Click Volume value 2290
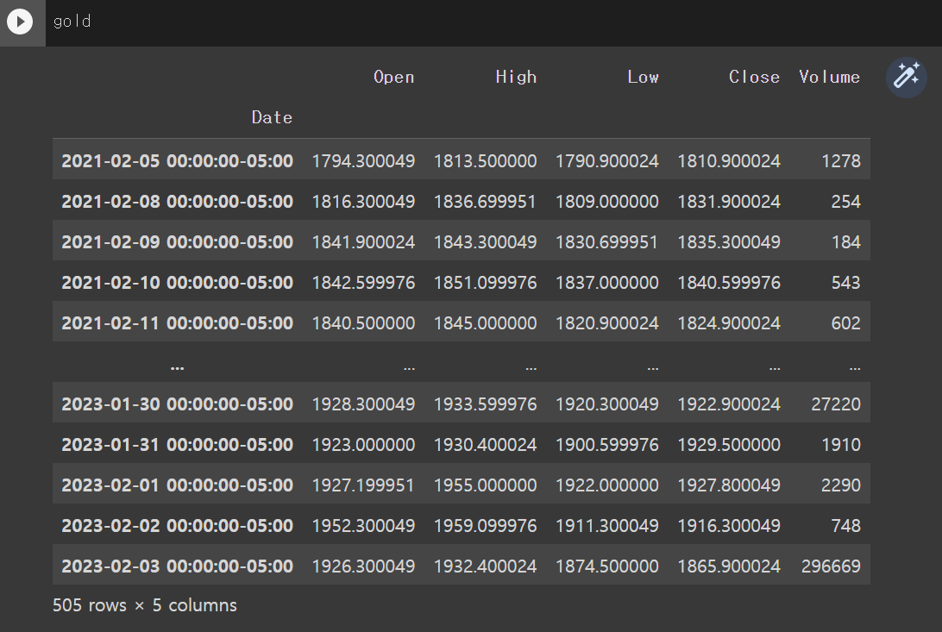 (841, 485)
